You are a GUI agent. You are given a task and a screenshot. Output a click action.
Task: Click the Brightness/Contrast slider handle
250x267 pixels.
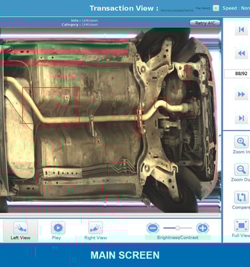pyautogui.click(x=177, y=228)
